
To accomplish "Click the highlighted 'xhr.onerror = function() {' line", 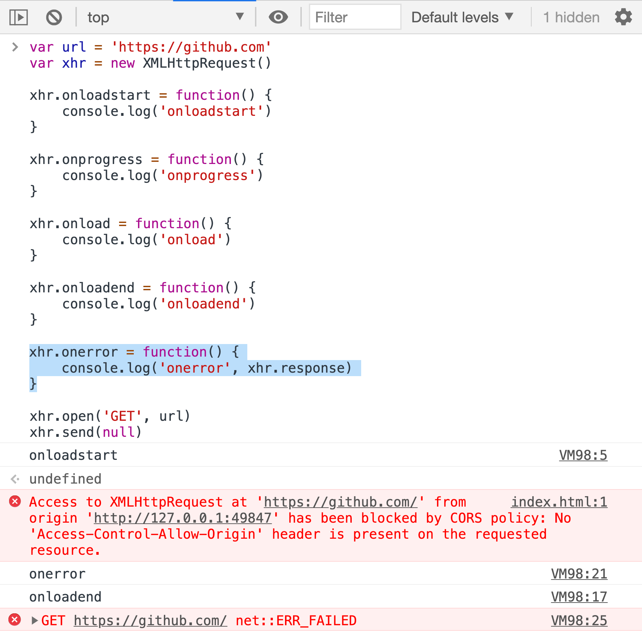I will [x=134, y=352].
